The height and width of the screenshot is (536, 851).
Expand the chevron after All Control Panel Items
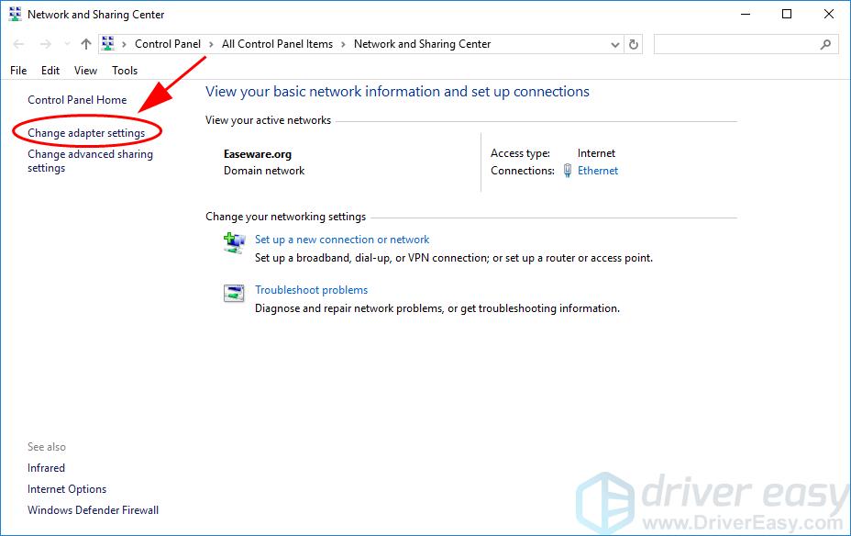pos(343,44)
